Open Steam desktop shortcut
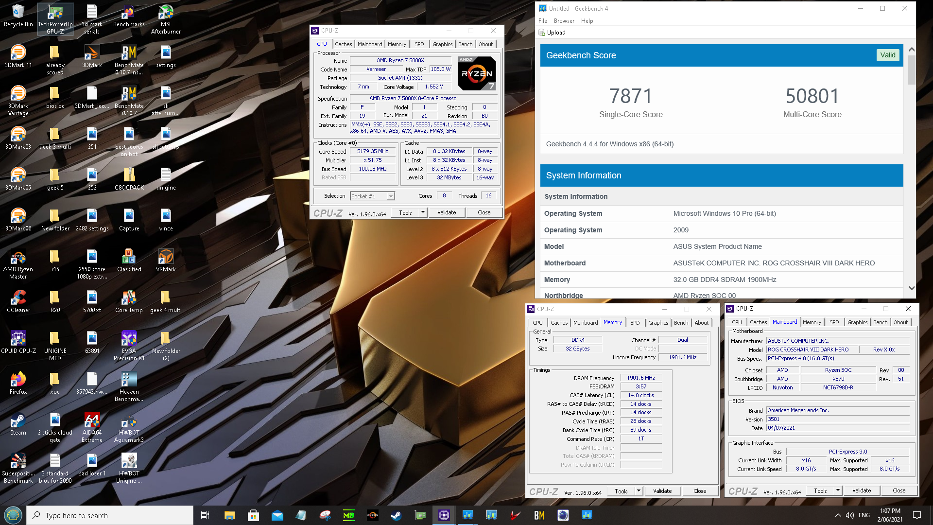The width and height of the screenshot is (933, 525). (x=18, y=424)
